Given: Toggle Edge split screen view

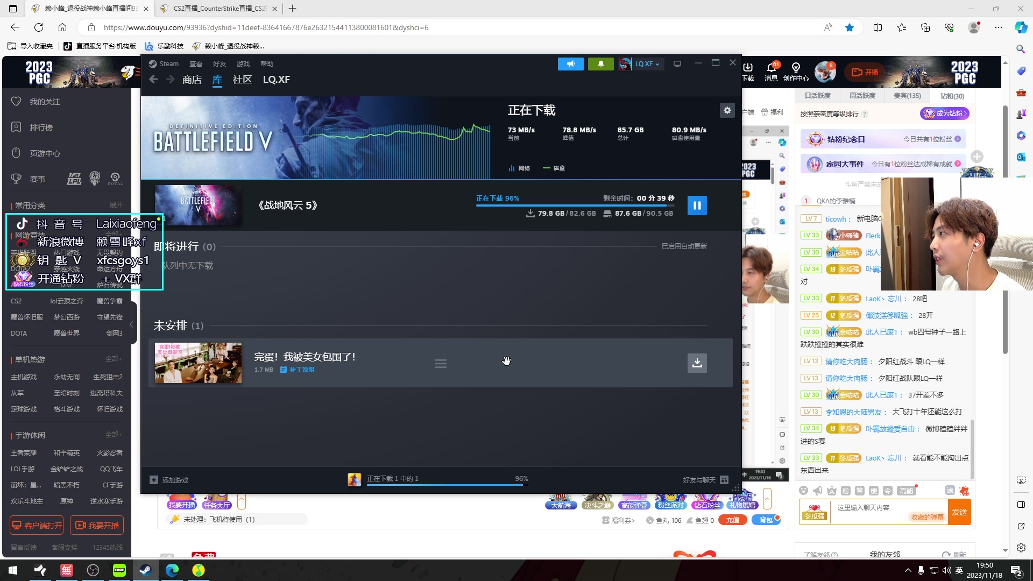Looking at the screenshot, I should tap(878, 27).
